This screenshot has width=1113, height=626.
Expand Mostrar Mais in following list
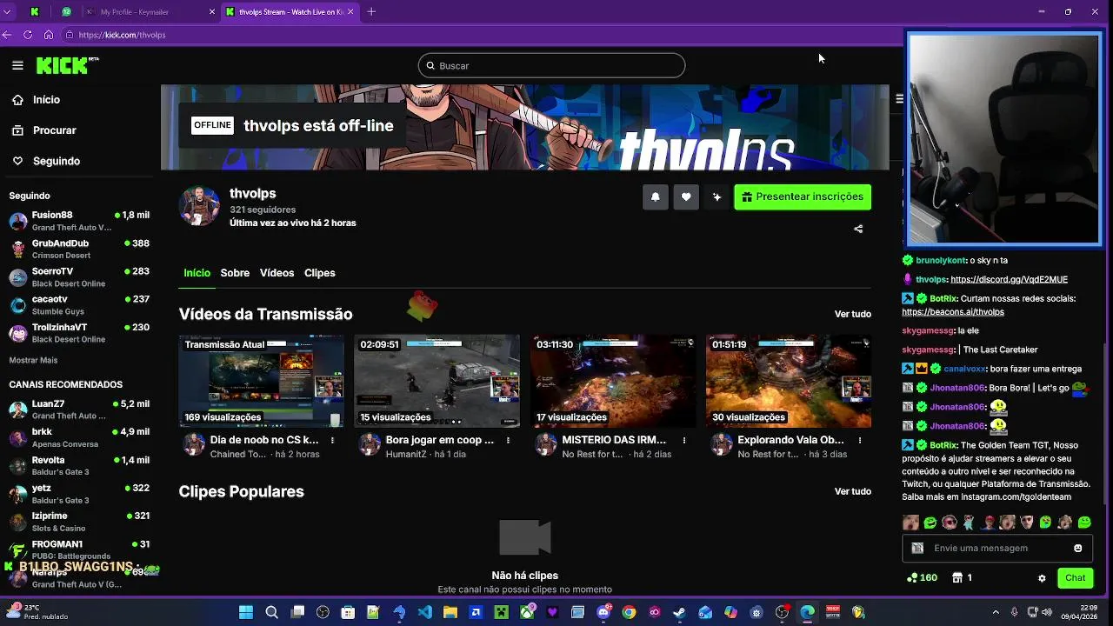[33, 360]
